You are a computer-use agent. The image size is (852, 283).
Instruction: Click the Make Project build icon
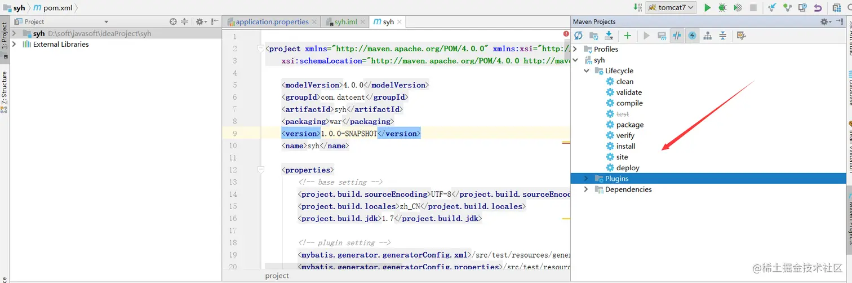637,7
